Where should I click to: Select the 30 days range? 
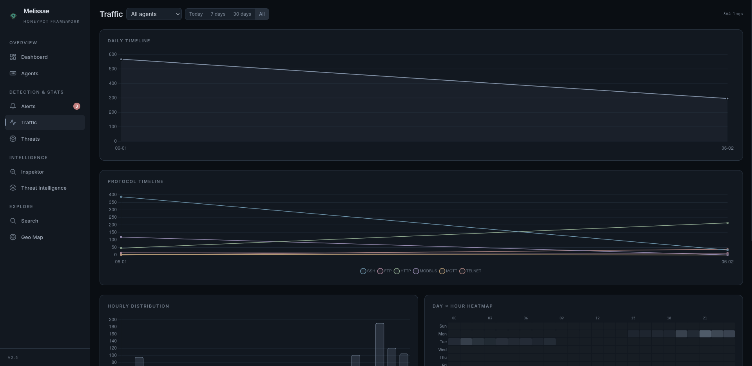pyautogui.click(x=242, y=14)
